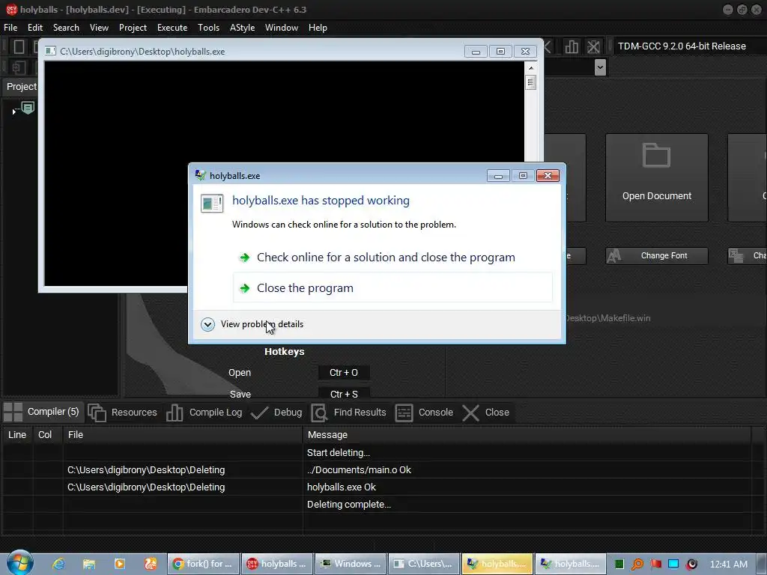
Task: Click the profile analysis bar-chart toolbar icon
Action: pyautogui.click(x=572, y=46)
